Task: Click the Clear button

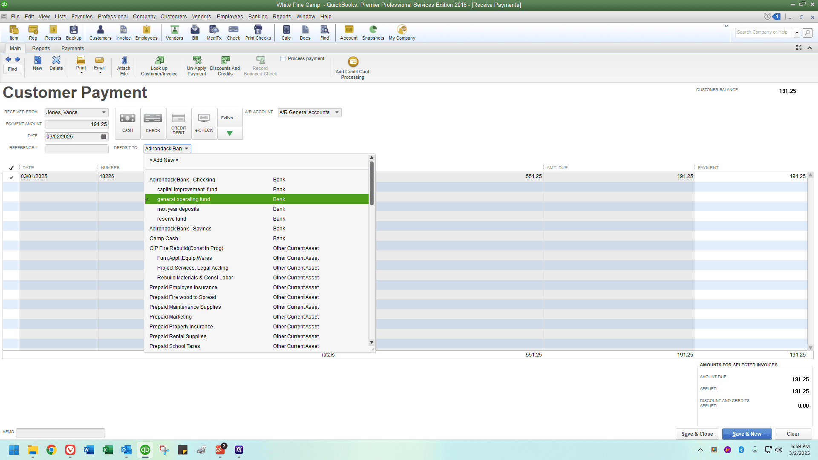Action: [793, 434]
